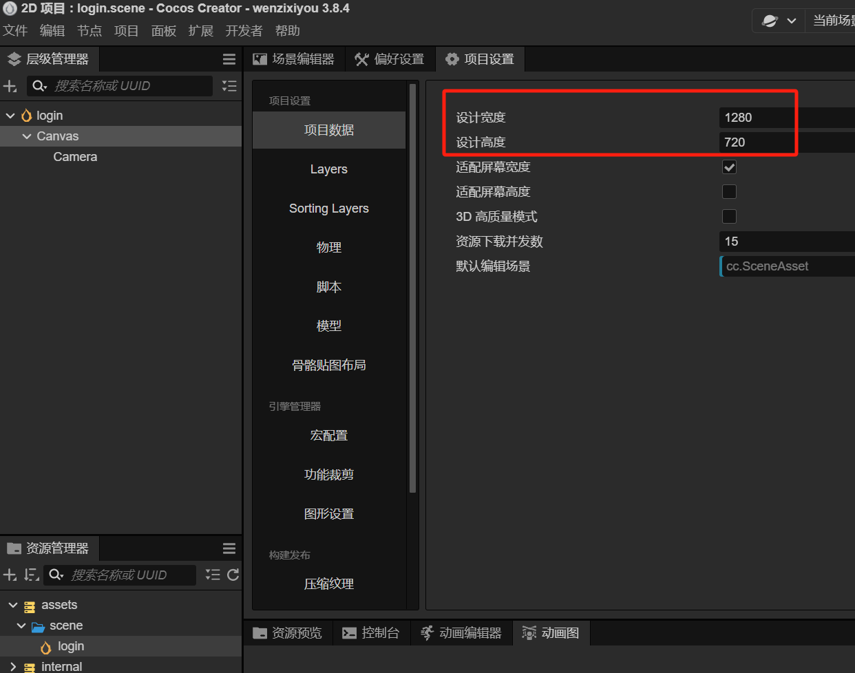Screen dimensions: 855x673
Task: Click the scene folder icon in assets
Action: pyautogui.click(x=38, y=626)
